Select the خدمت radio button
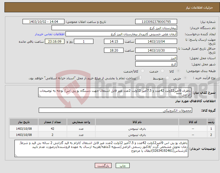 point(162,71)
